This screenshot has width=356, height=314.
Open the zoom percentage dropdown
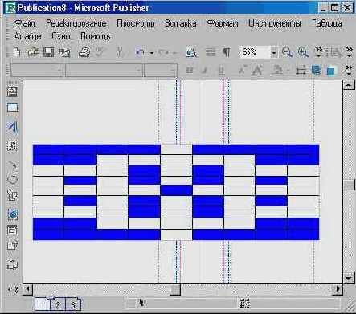pyautogui.click(x=274, y=52)
